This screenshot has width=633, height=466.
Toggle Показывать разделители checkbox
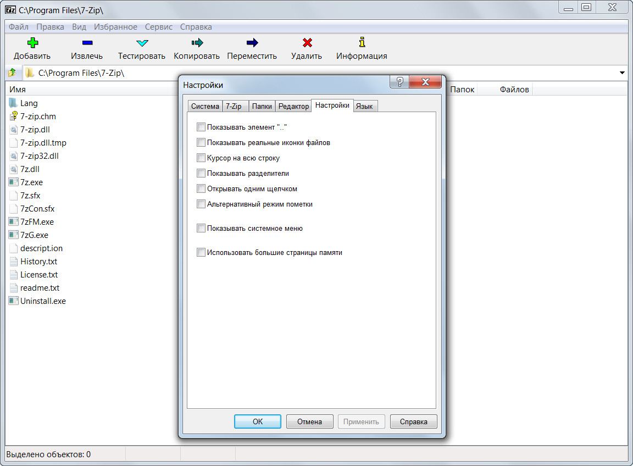pyautogui.click(x=201, y=173)
